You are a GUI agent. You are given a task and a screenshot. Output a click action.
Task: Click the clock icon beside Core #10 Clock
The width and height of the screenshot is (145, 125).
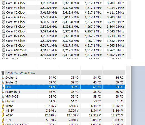click(x=4, y=50)
